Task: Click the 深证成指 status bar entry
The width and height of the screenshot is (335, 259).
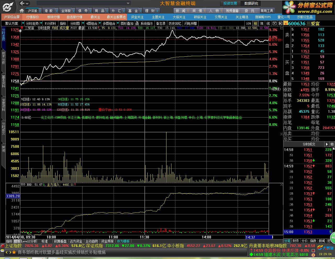Action: [x=94, y=246]
